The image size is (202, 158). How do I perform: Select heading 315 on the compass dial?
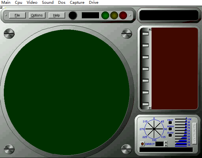145,122
